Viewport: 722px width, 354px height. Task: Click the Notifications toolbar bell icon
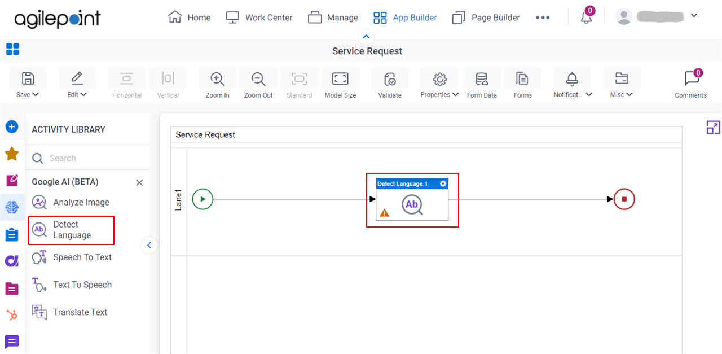point(573,78)
